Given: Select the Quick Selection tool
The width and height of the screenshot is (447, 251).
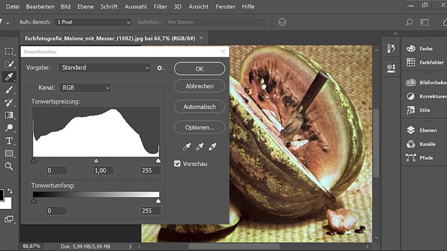Looking at the screenshot, I should point(9,64).
